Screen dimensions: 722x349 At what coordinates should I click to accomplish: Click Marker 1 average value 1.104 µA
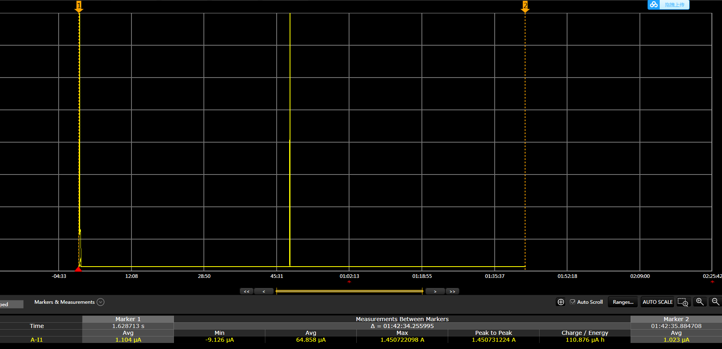(128, 340)
